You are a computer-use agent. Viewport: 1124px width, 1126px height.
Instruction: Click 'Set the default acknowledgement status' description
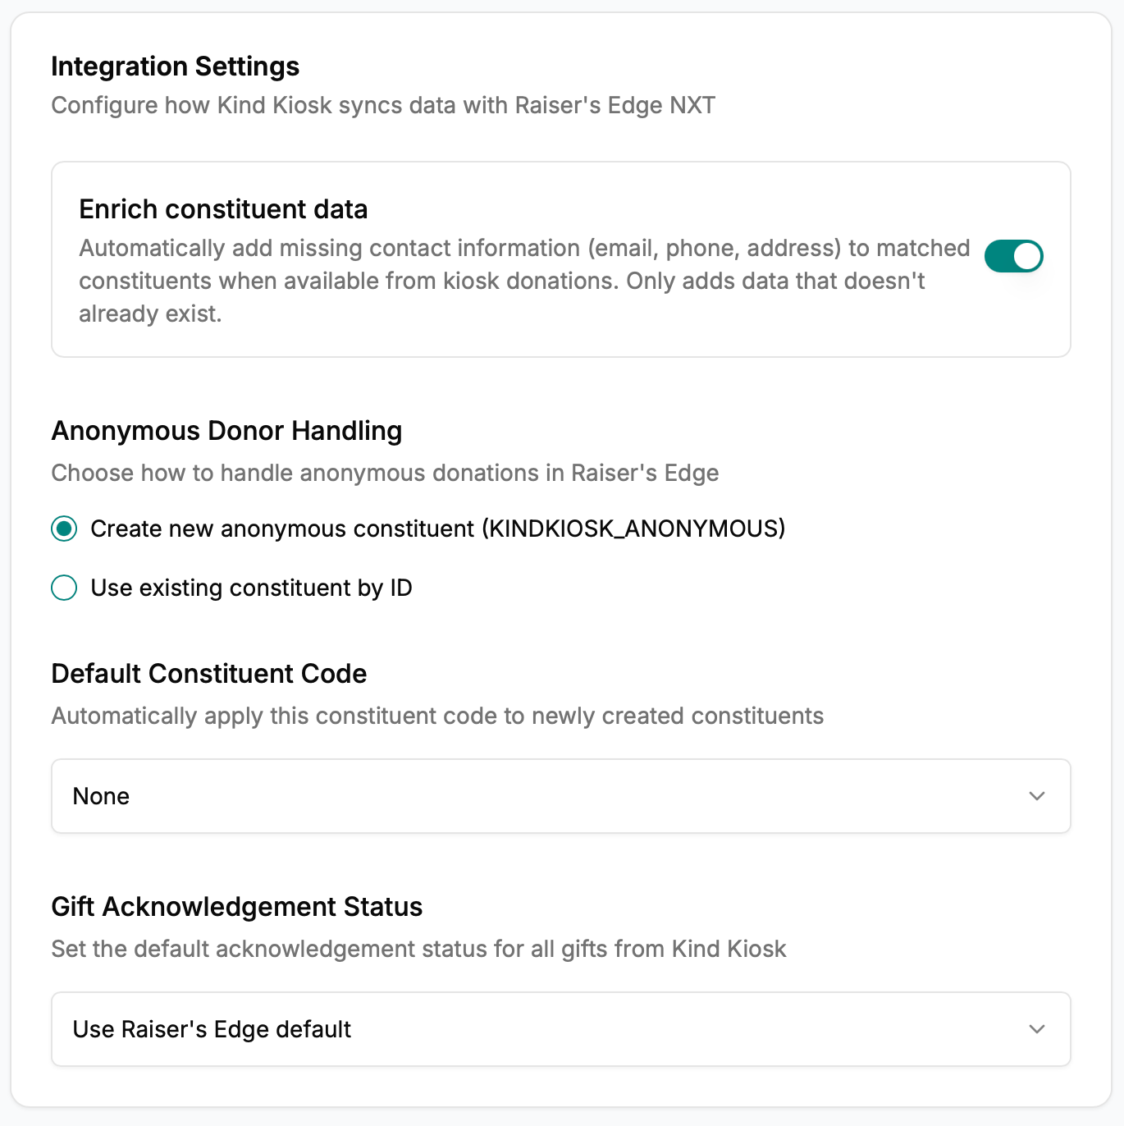pyautogui.click(x=418, y=950)
